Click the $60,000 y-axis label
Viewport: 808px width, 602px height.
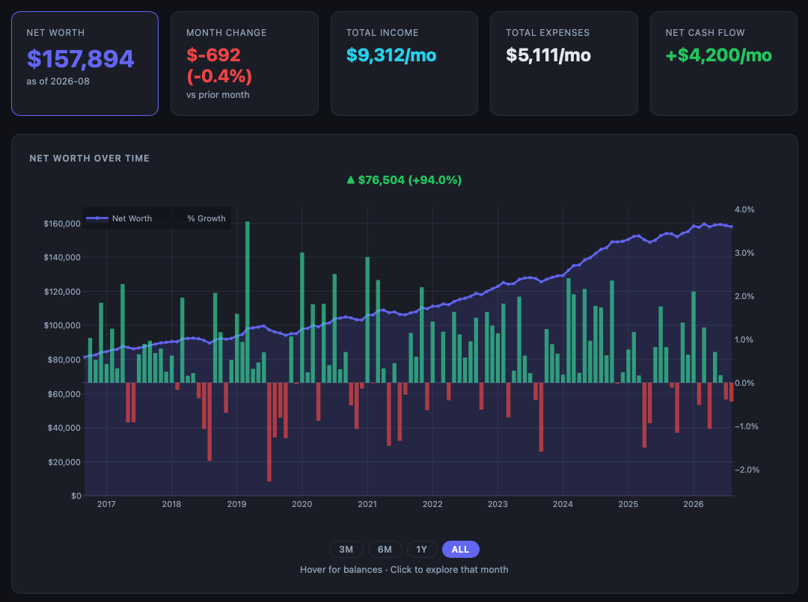pyautogui.click(x=64, y=394)
